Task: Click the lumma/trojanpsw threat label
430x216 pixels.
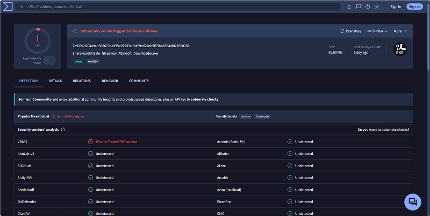Action: pos(70,116)
